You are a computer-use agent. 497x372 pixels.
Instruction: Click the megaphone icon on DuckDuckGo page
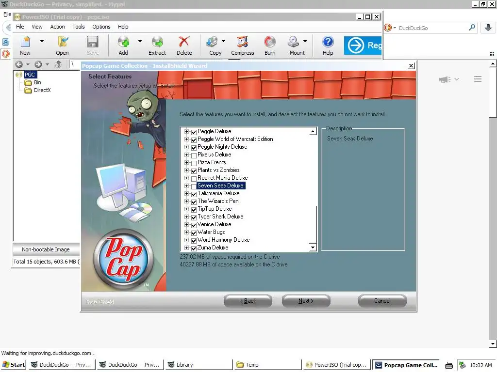[445, 79]
